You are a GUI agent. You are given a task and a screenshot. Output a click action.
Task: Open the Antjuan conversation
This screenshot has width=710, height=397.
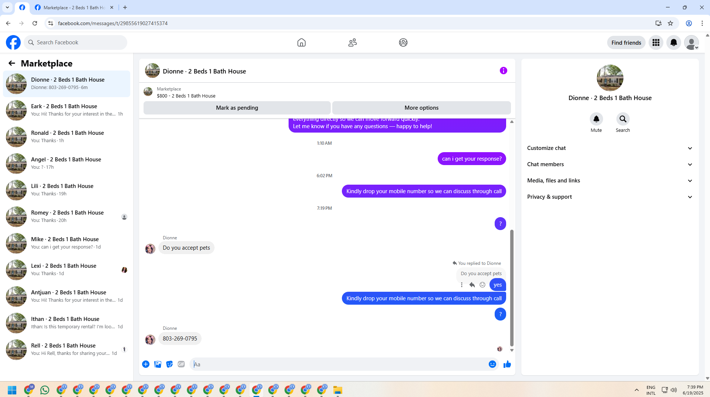click(67, 297)
